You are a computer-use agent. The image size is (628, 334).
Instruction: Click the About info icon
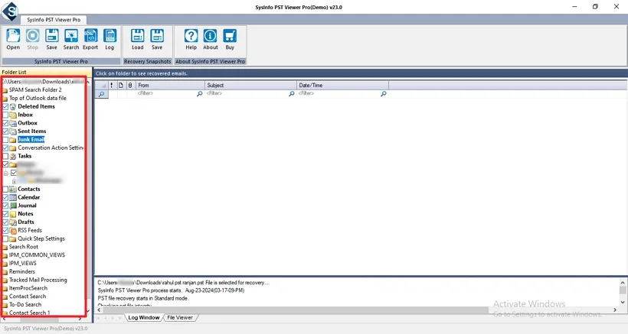pos(211,36)
